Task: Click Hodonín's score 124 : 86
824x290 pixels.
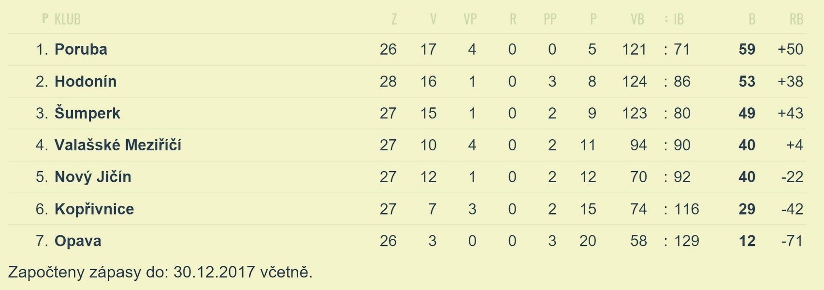Action: (x=656, y=81)
